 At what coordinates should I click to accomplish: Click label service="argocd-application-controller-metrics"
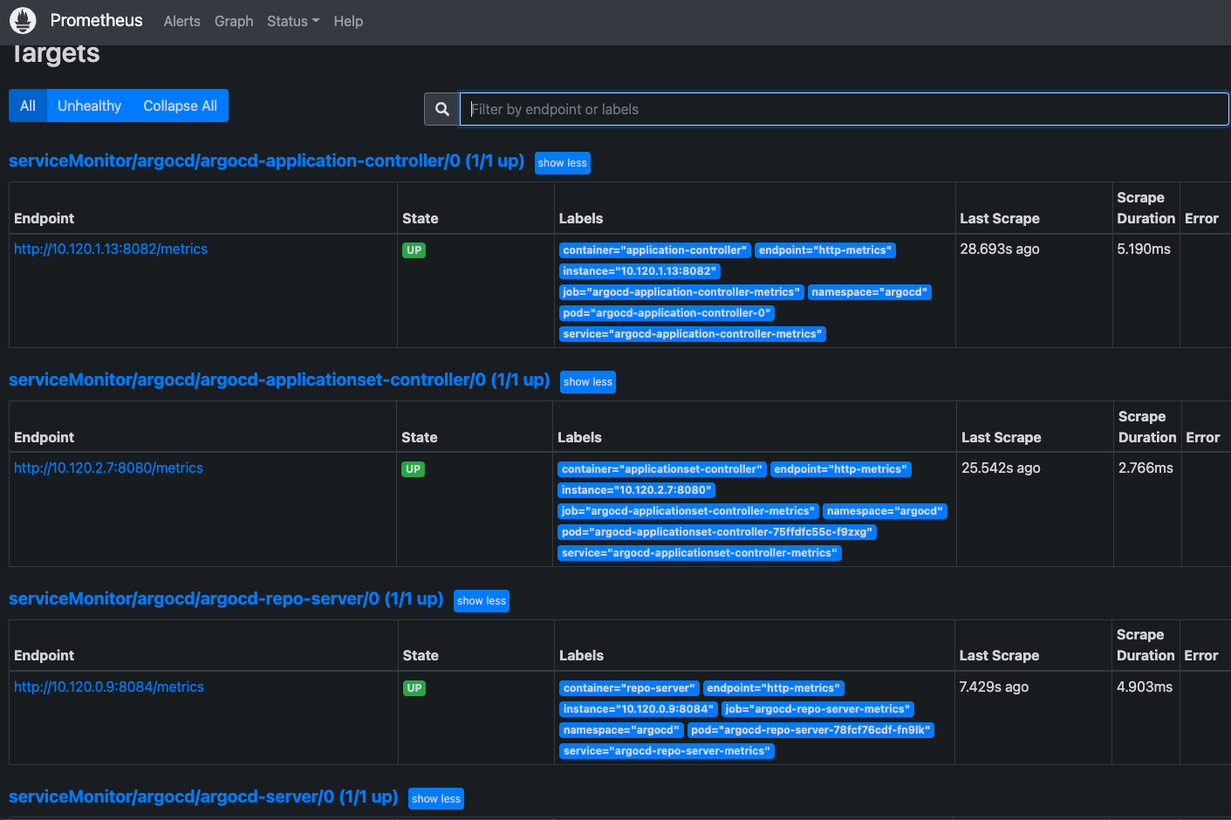[x=693, y=334]
